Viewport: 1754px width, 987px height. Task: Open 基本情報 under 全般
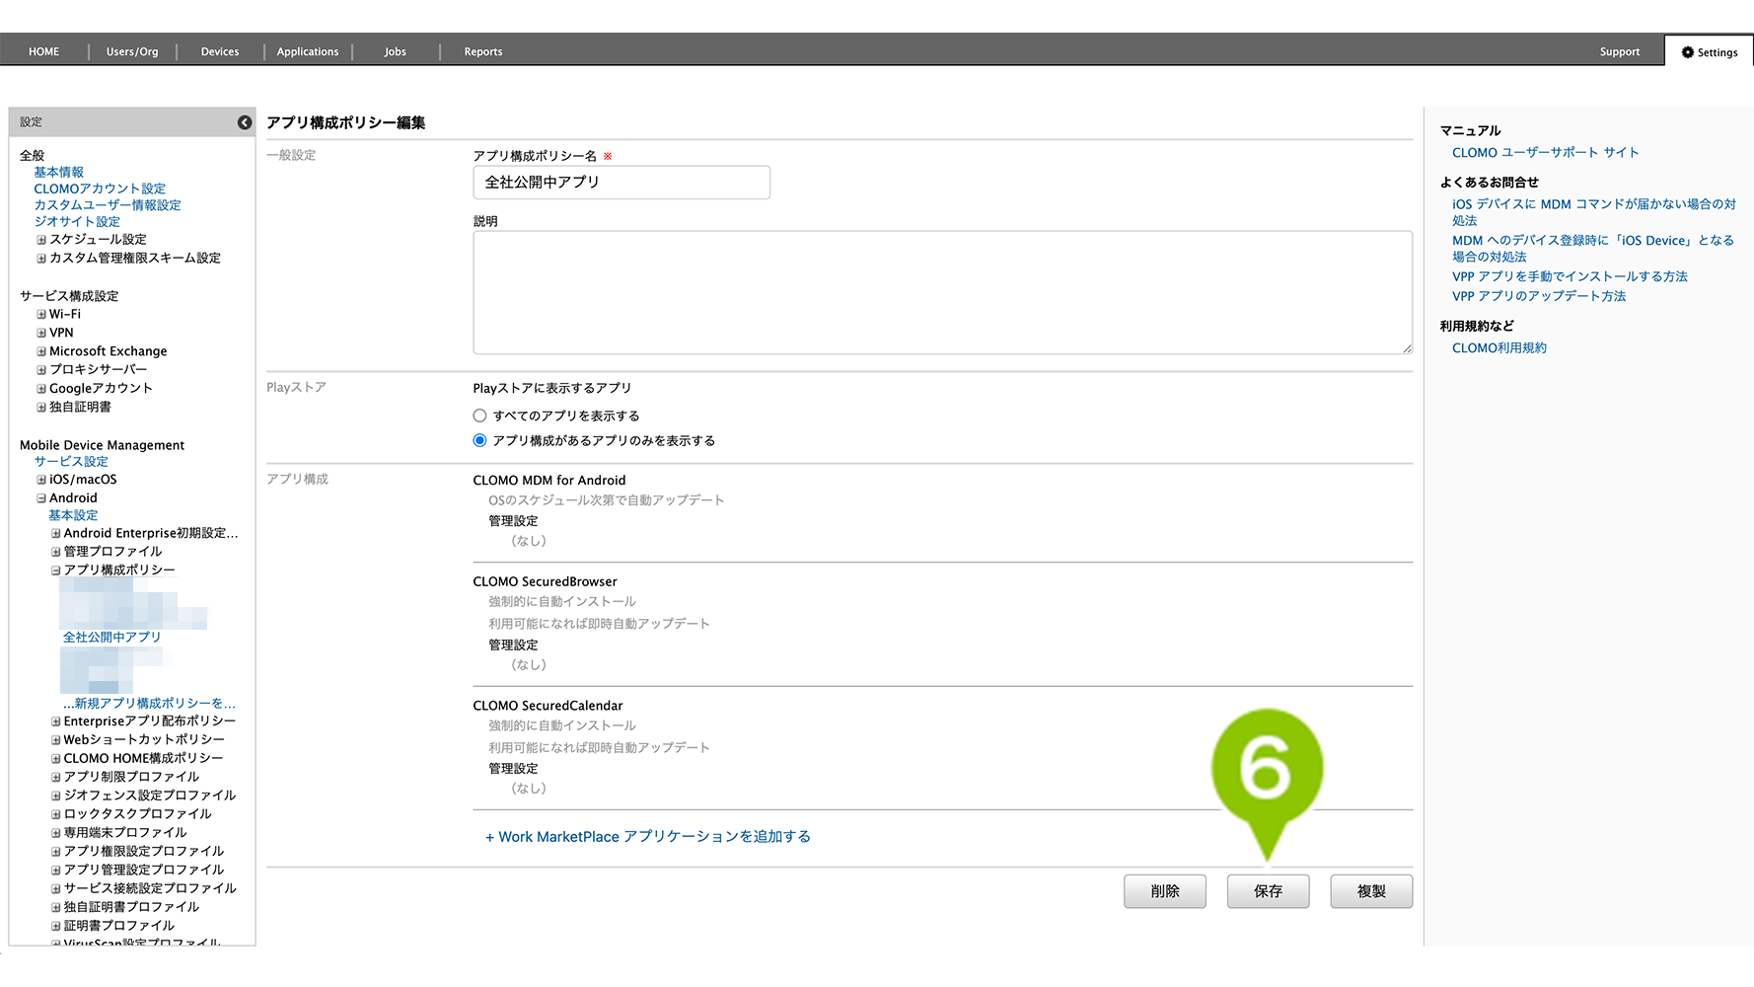pyautogui.click(x=59, y=172)
